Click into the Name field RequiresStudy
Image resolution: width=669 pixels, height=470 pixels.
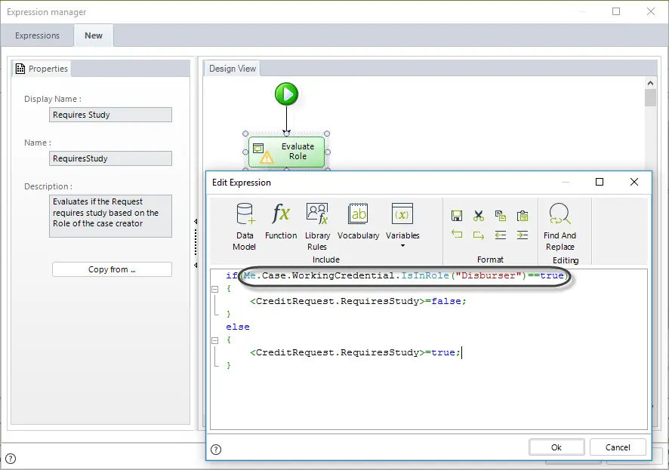(x=110, y=158)
